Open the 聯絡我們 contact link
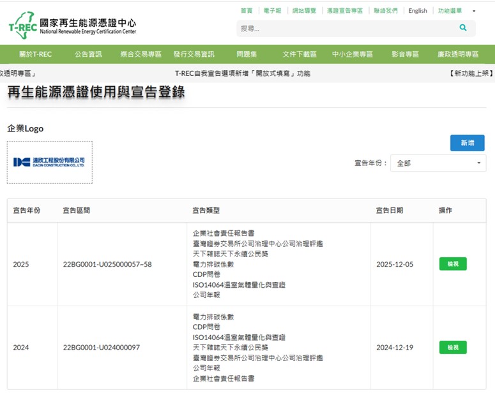 (x=385, y=11)
